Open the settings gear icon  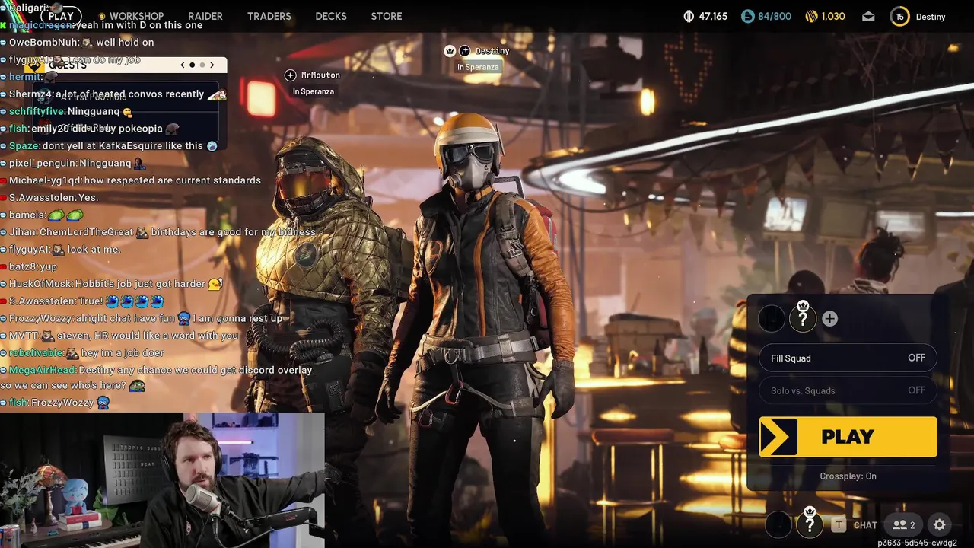point(939,524)
